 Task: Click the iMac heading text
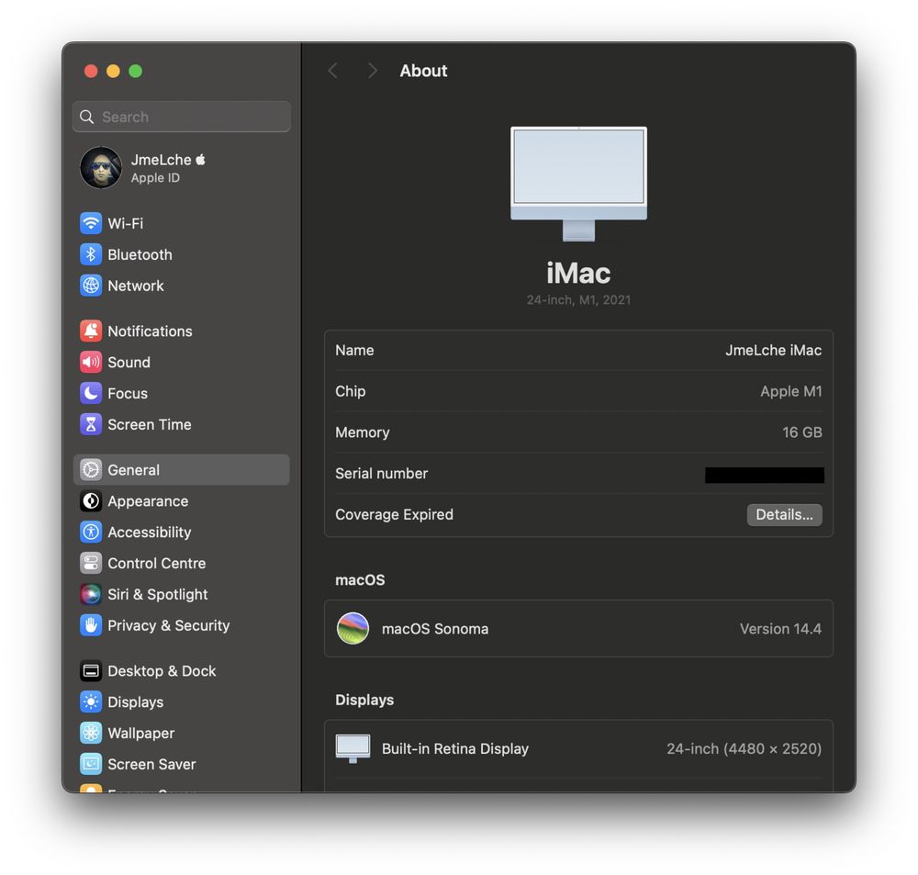(578, 273)
